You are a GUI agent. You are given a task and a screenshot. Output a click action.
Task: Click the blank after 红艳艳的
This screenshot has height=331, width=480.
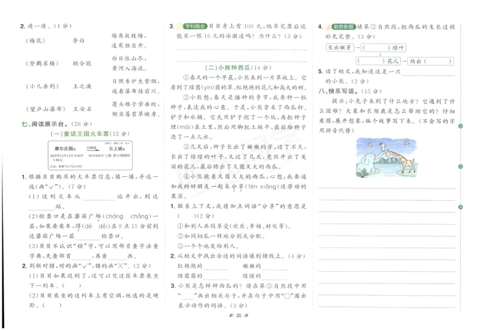tap(216, 267)
